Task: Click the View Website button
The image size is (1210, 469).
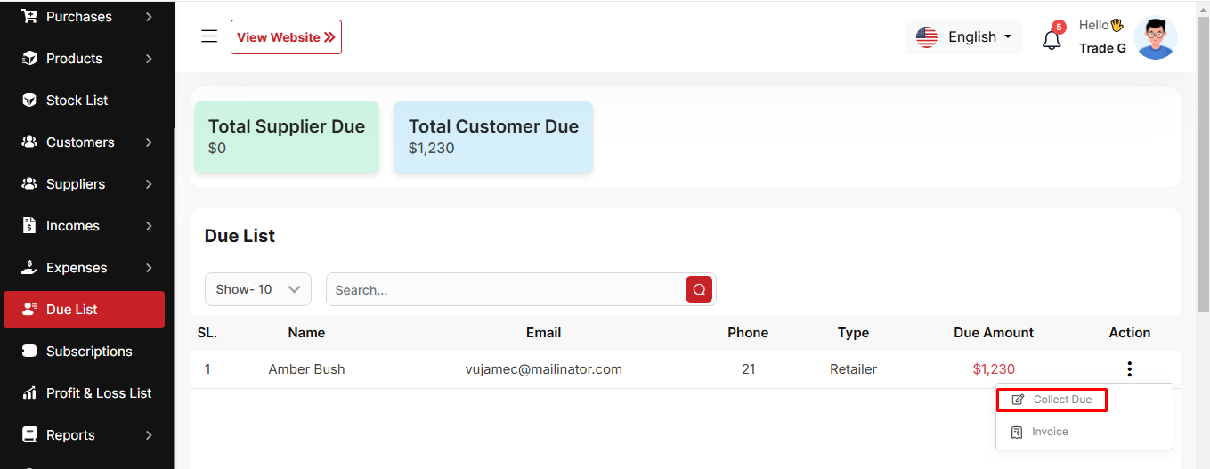Action: [x=286, y=37]
